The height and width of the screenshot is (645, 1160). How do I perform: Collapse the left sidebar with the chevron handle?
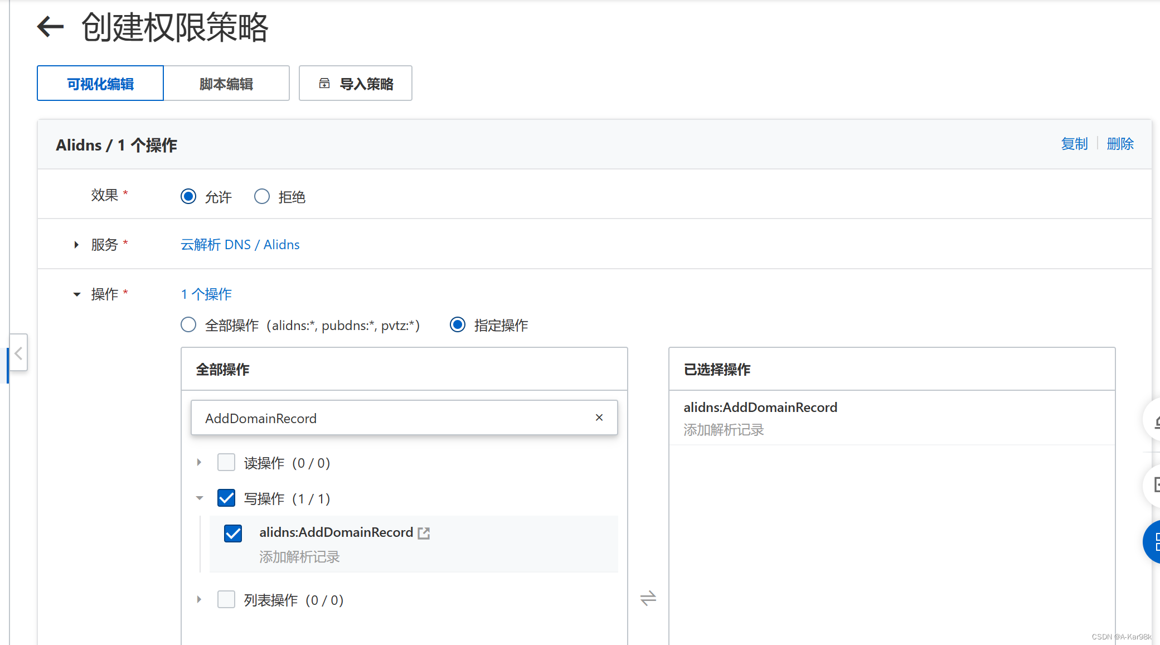(x=18, y=353)
